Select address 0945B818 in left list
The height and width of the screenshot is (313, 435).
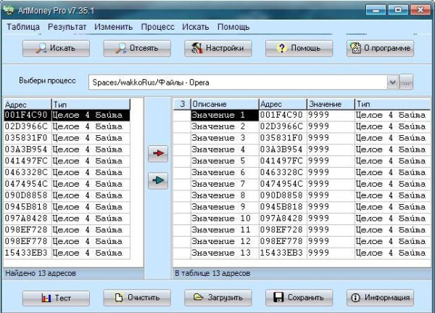click(26, 207)
